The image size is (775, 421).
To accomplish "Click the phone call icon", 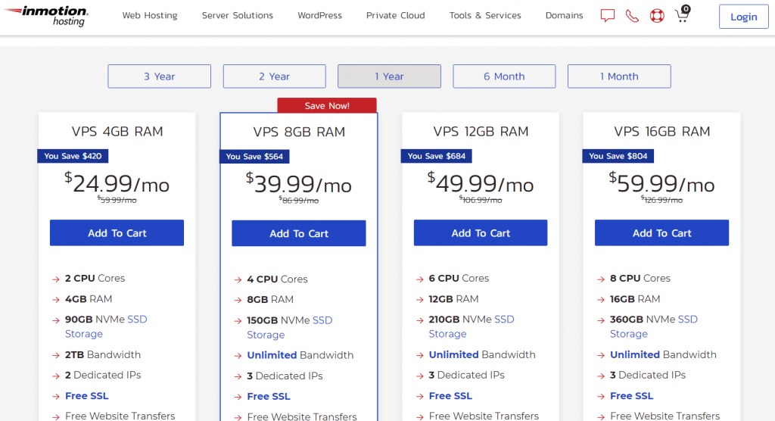I will 632,16.
